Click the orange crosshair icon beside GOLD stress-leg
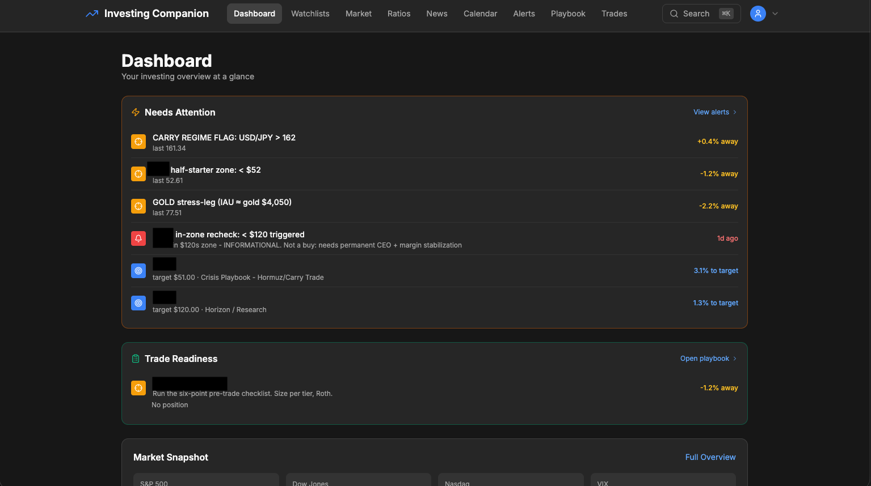Screen dimensions: 871x486 (138, 206)
